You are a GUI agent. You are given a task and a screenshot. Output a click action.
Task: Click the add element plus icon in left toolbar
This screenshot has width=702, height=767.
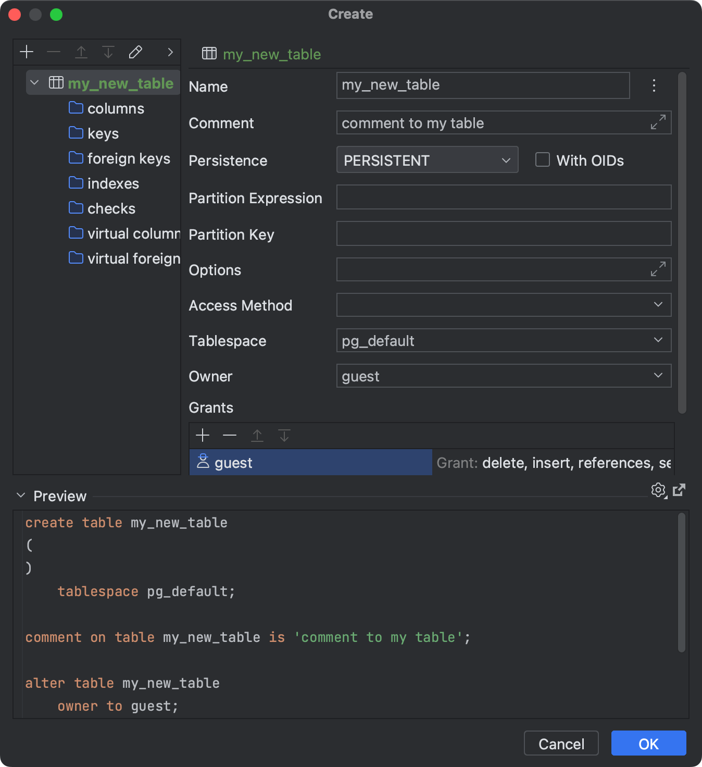click(26, 52)
